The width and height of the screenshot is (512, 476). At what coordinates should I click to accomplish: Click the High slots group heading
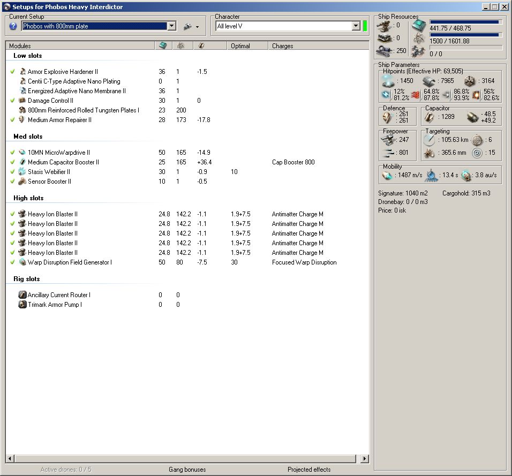[x=28, y=198]
